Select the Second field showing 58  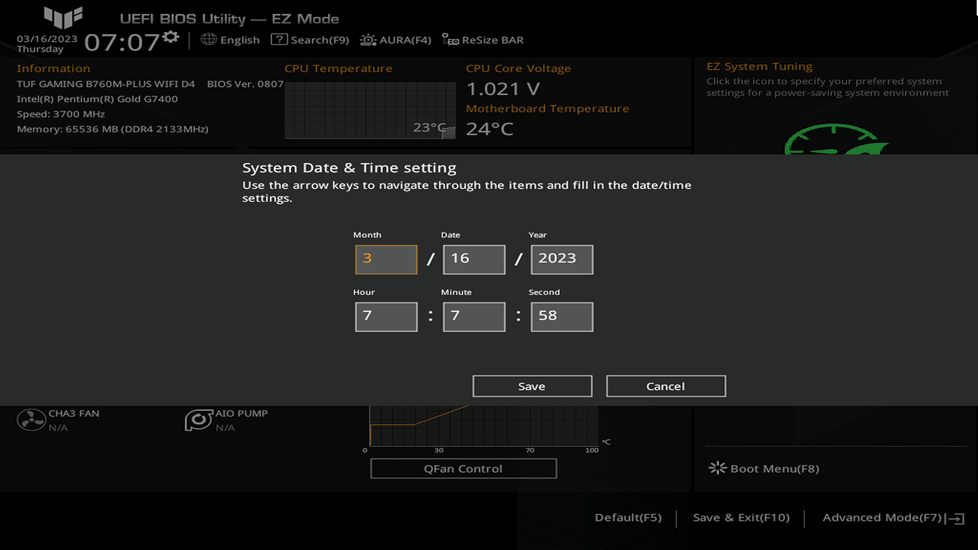561,316
